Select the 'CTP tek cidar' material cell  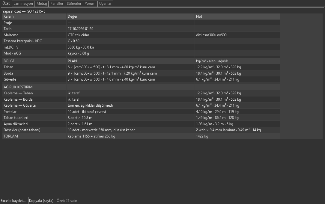coord(131,35)
